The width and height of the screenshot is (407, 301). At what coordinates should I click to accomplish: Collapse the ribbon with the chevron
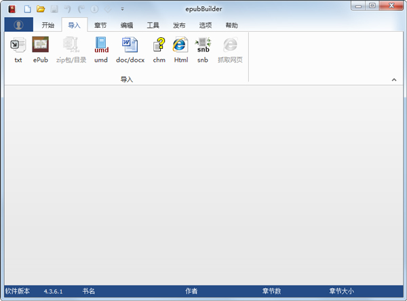click(393, 79)
